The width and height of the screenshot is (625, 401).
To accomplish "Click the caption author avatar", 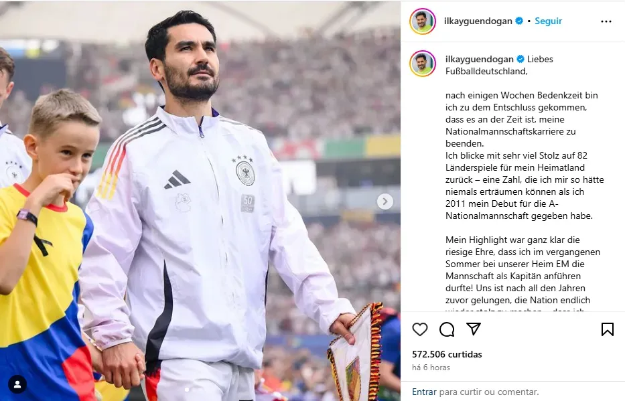I will click(x=423, y=64).
